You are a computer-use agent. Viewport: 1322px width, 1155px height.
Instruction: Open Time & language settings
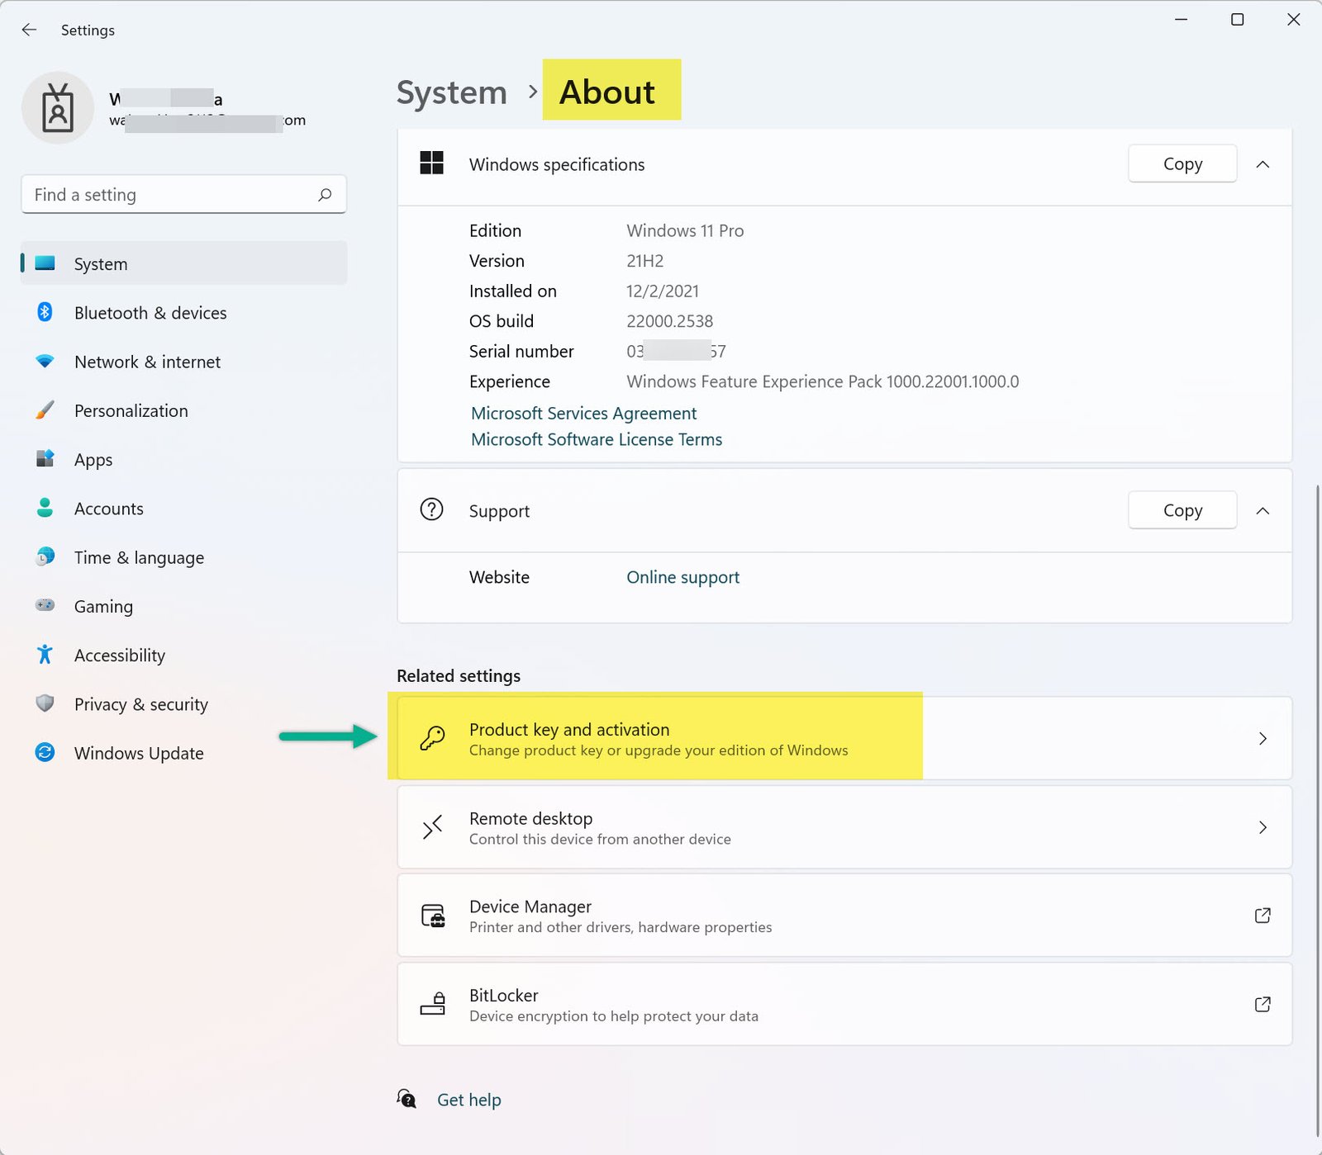183,557
